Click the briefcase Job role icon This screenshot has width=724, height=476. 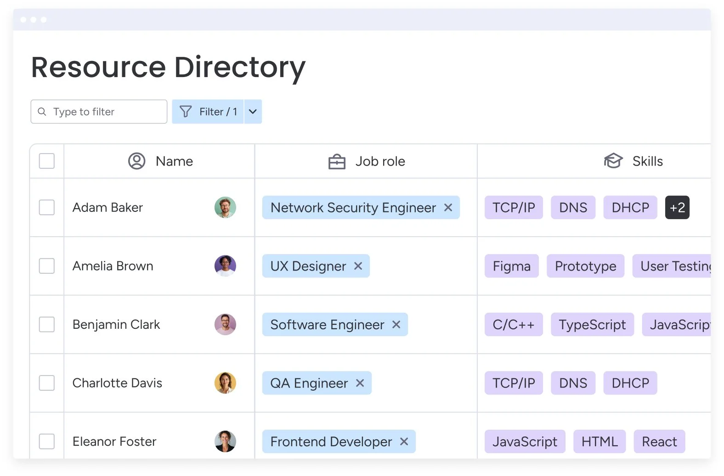[337, 161]
